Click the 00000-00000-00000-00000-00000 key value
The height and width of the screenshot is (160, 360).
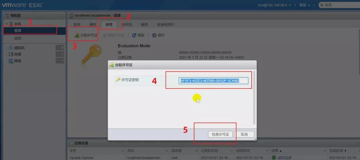(x=205, y=53)
